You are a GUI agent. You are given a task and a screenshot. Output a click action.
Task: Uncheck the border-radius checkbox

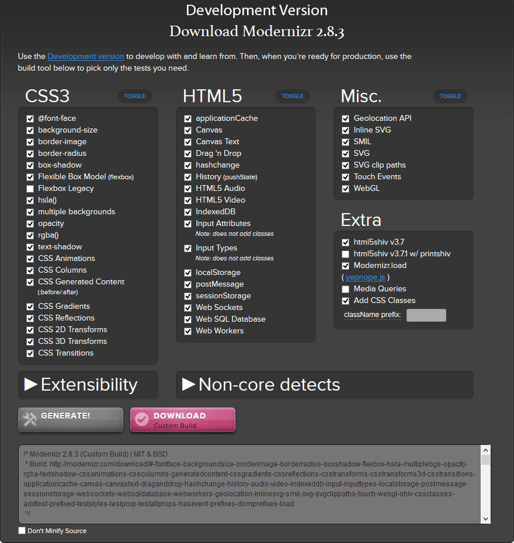tap(30, 154)
